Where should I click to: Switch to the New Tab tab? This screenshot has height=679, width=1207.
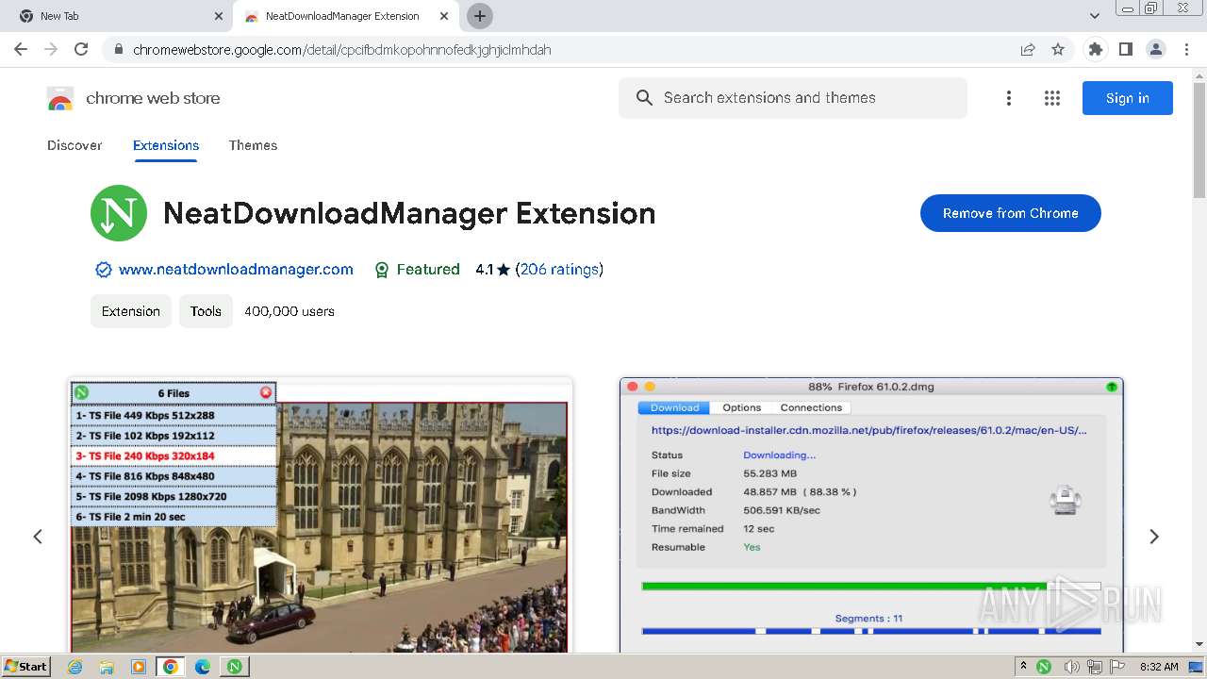(x=118, y=16)
